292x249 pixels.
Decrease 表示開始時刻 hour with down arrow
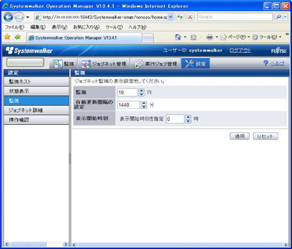click(188, 121)
